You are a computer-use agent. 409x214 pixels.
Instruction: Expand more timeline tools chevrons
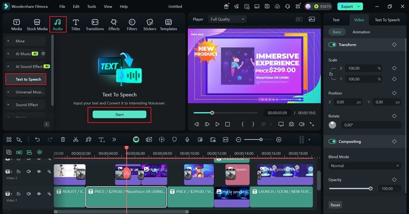coord(114,140)
